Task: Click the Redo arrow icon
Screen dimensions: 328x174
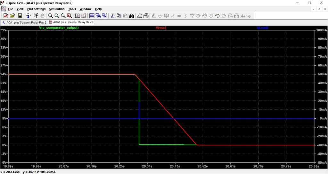Action: click(224, 16)
